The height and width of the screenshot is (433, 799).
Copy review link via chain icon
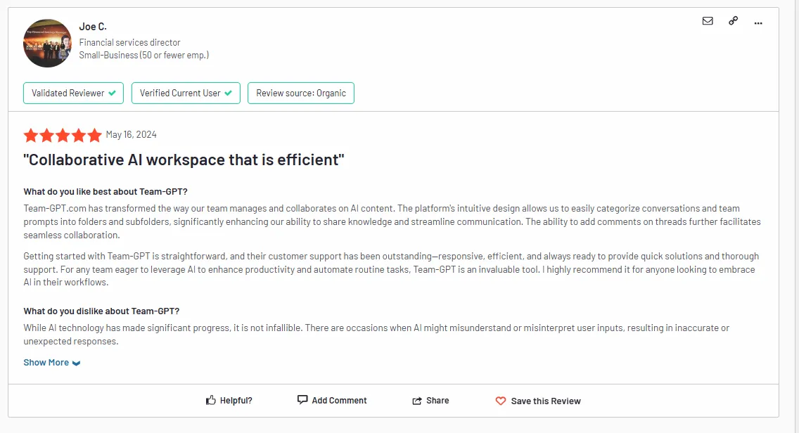pyautogui.click(x=733, y=21)
